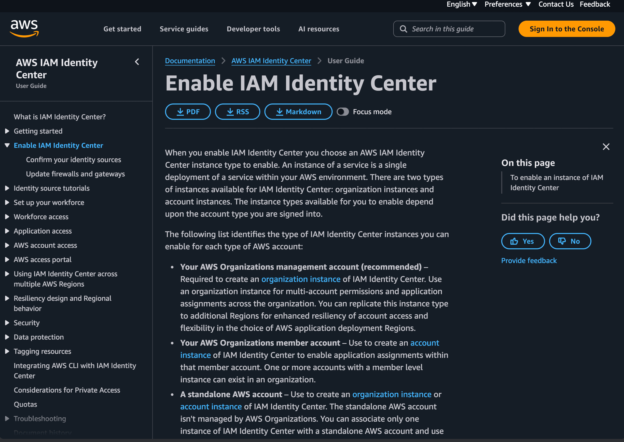Open Integrating AWS CLI with IAM Identity Center
The width and height of the screenshot is (624, 442).
coord(75,371)
